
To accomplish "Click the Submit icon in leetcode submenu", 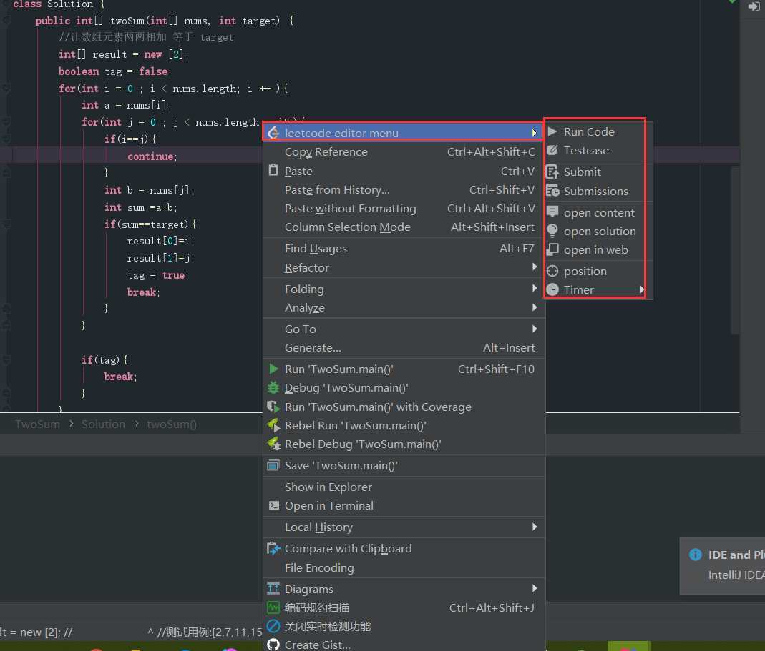I will pyautogui.click(x=552, y=172).
